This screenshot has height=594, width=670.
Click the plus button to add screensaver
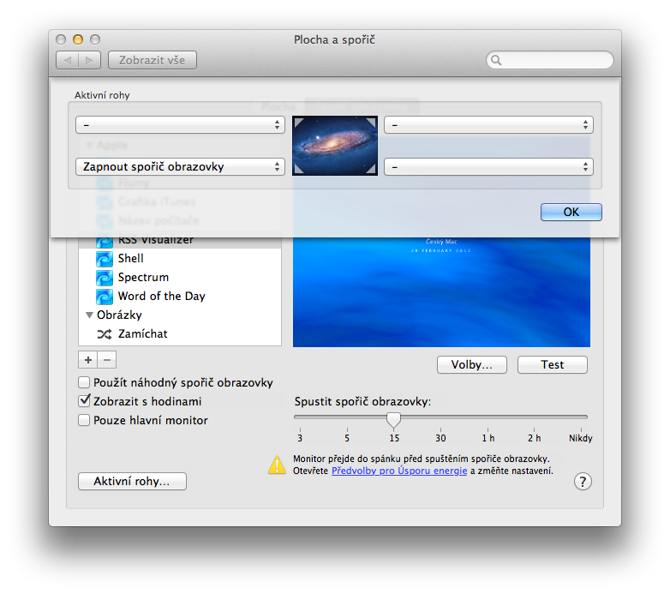[87, 360]
